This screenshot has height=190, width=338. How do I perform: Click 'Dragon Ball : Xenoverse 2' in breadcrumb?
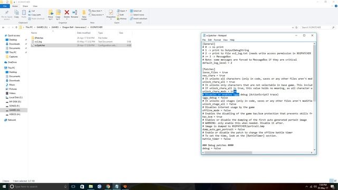(x=74, y=27)
